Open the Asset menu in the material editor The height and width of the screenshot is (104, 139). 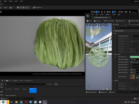click(x=102, y=14)
